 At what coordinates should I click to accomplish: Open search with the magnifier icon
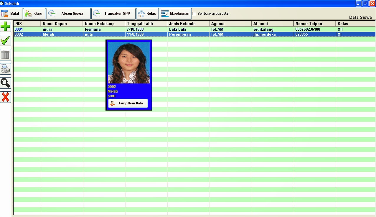6,83
